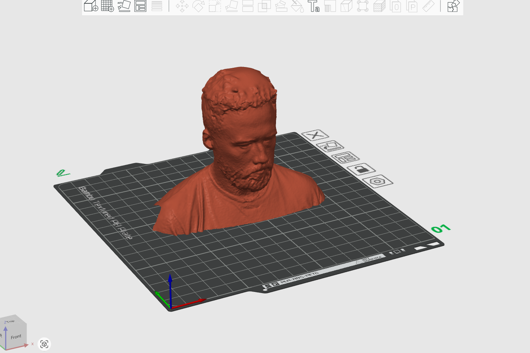Open the plate settings gear icon

tap(378, 182)
